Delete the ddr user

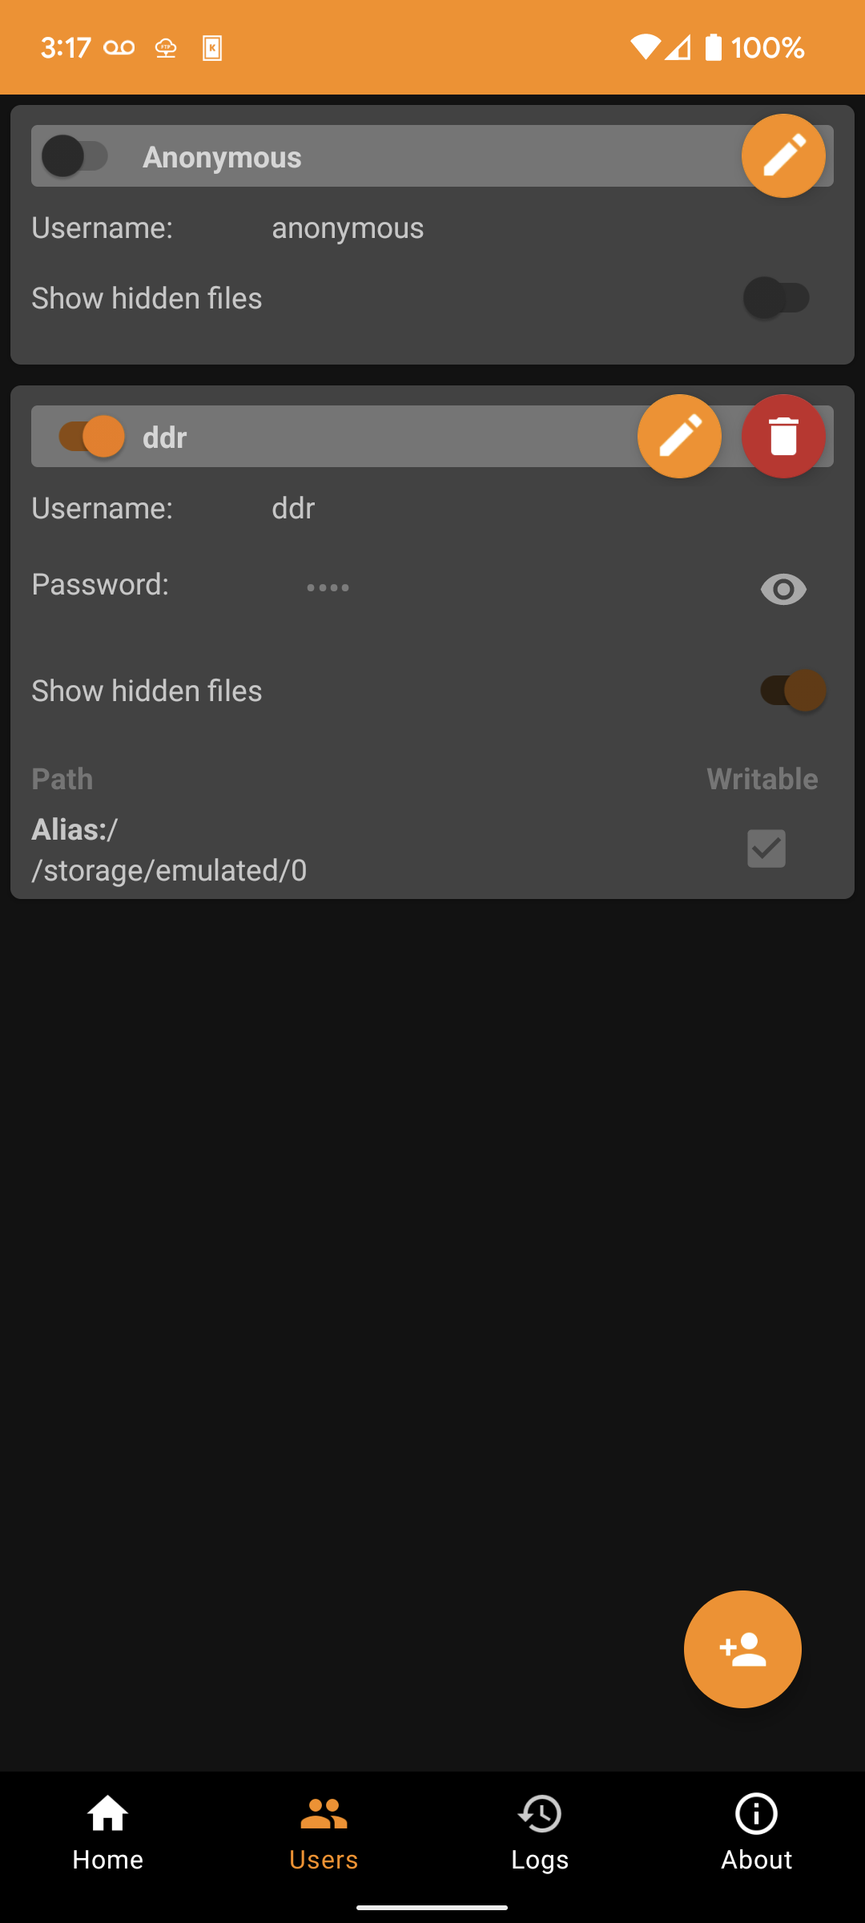click(783, 437)
